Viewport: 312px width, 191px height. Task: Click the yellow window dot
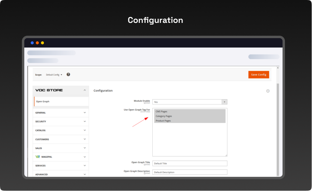[42, 43]
